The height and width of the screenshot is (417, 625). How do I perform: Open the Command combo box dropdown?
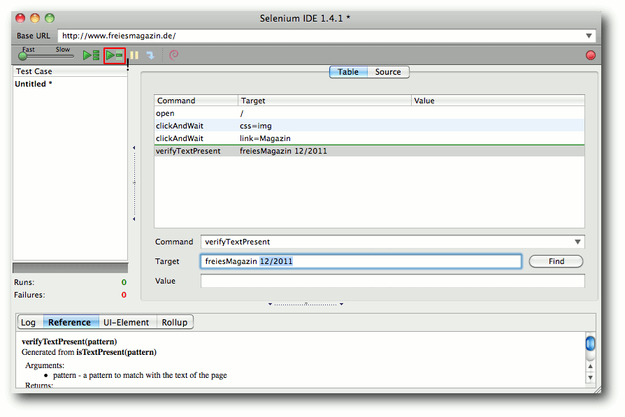(x=577, y=242)
